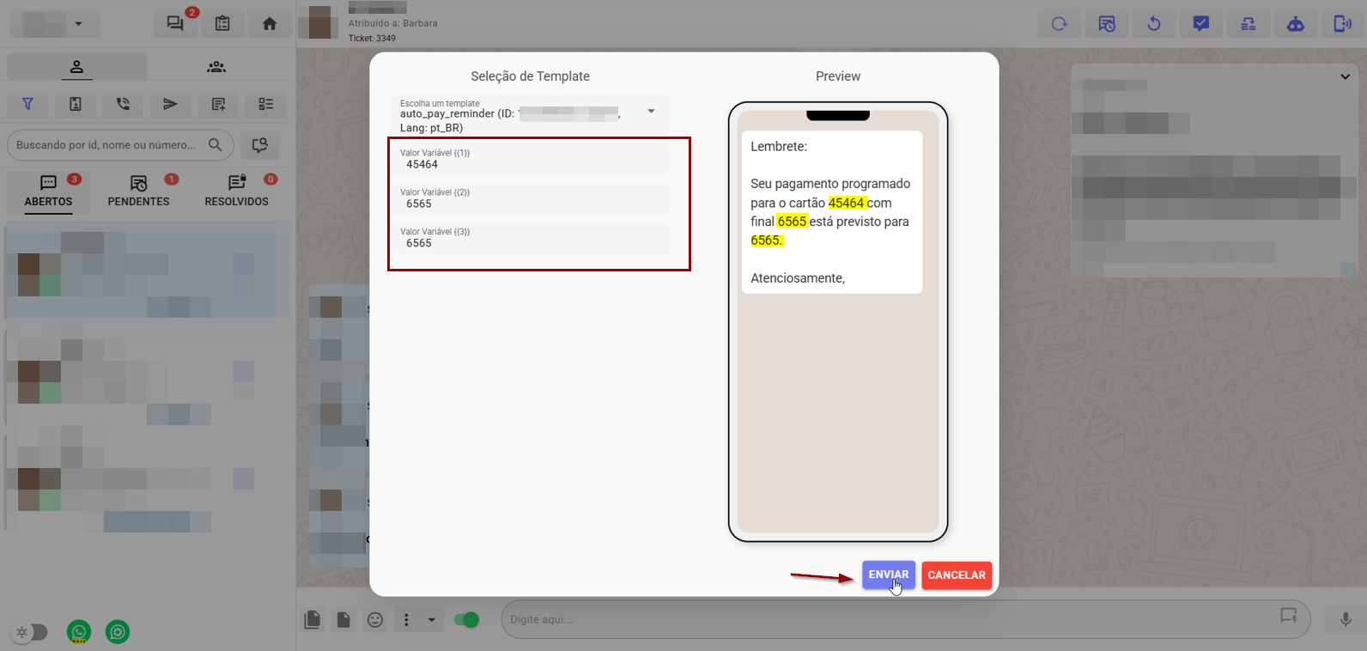Open internal chats icon with badge

pyautogui.click(x=175, y=24)
